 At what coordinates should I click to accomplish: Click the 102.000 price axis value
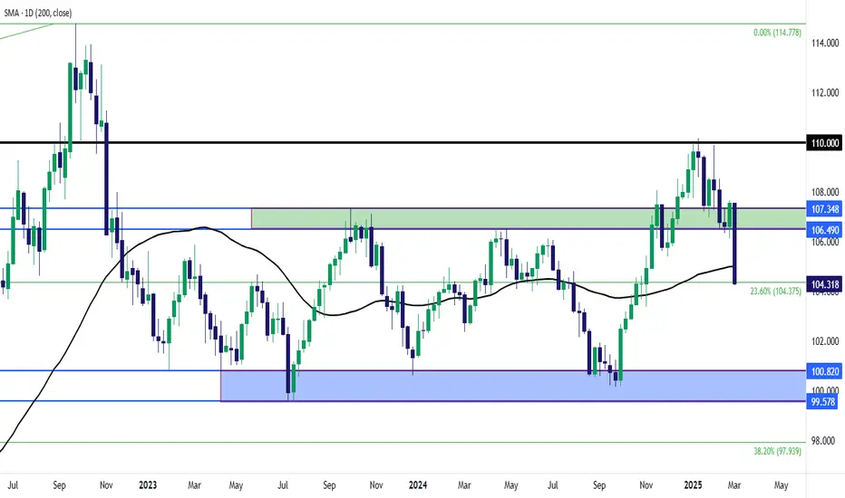[825, 341]
